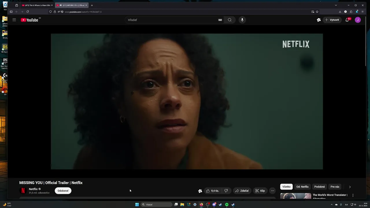This screenshot has height=208, width=370.
Task: Click the Zdieľať share button
Action: (242, 191)
